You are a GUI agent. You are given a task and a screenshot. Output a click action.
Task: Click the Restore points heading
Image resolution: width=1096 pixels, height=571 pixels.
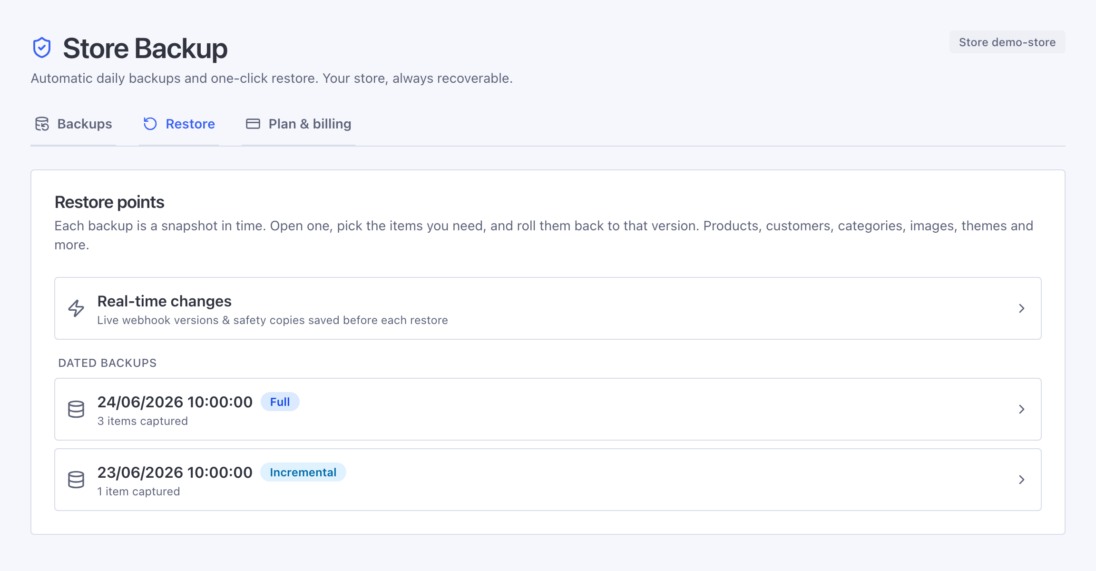tap(109, 202)
